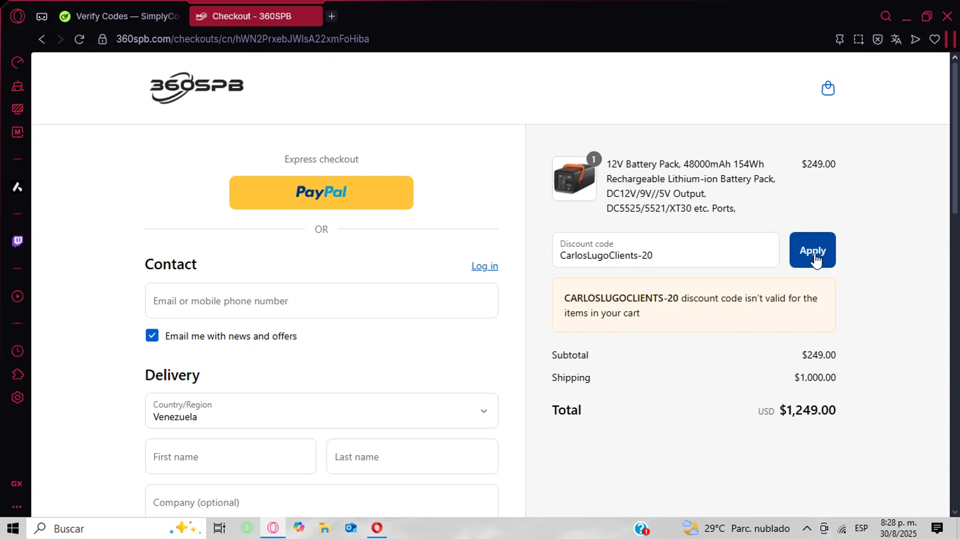Click the pinboard pin icon in address bar
This screenshot has height=539, width=960.
[840, 39]
